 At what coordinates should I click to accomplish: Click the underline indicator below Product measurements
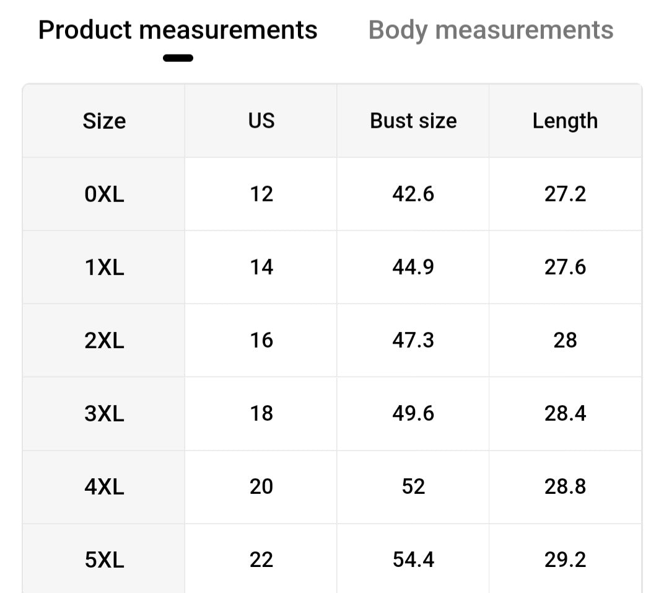178,58
